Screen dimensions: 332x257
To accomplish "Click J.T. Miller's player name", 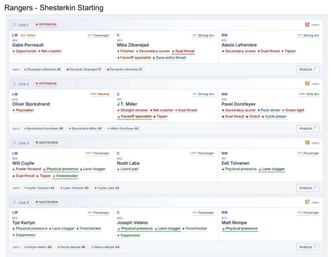I will click(x=127, y=104).
